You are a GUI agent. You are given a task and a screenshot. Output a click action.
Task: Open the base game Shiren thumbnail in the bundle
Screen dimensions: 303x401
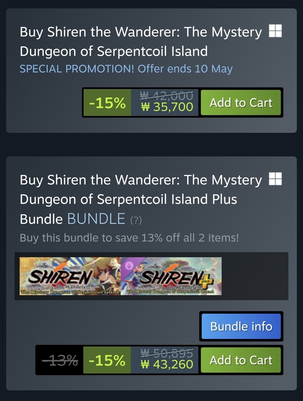70,276
